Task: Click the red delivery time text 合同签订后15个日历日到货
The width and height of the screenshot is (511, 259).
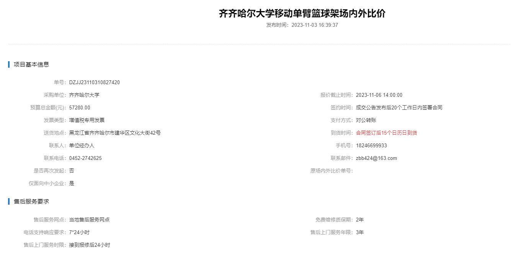Action: [x=386, y=133]
